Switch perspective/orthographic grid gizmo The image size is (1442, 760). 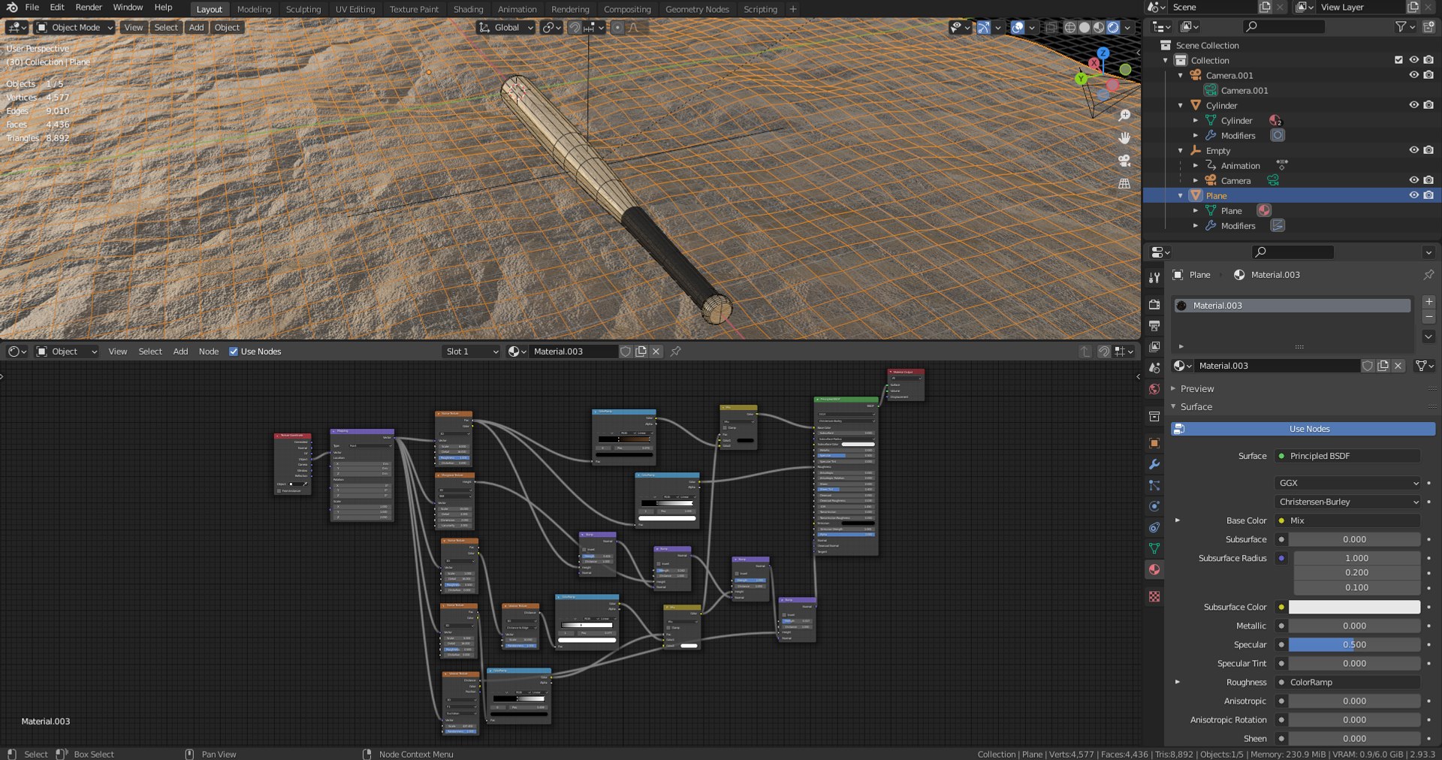point(1124,183)
